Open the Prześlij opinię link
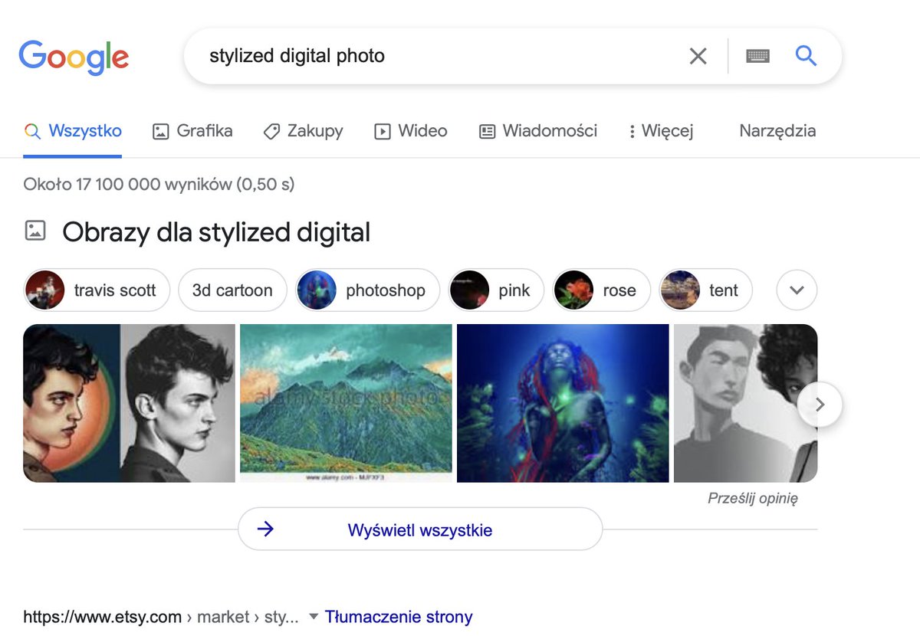 click(x=752, y=498)
